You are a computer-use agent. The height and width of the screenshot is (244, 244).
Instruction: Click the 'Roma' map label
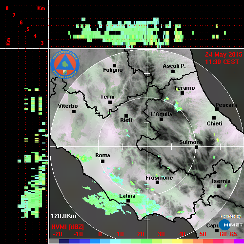click(102, 155)
